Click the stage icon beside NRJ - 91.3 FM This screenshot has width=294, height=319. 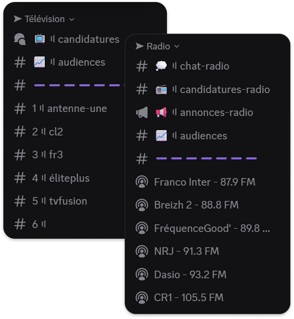(x=142, y=251)
